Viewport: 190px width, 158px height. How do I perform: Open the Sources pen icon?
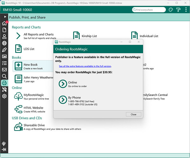tap(4, 50)
